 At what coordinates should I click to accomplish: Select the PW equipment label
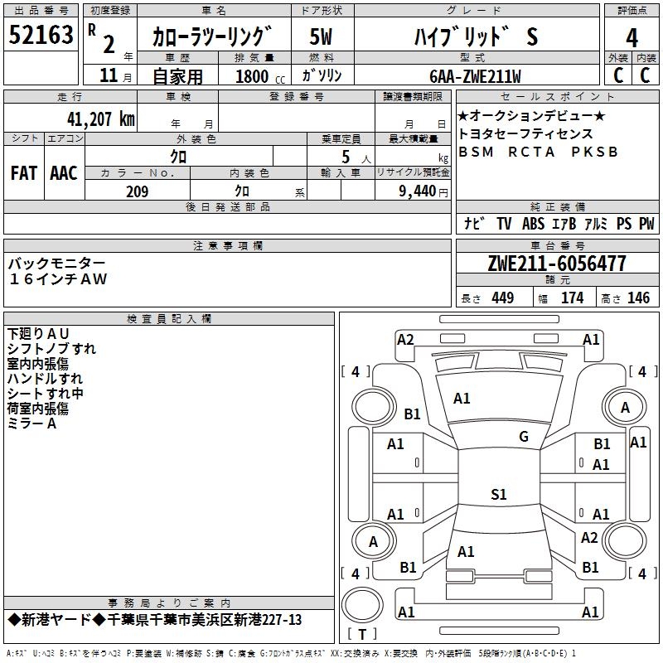click(646, 224)
